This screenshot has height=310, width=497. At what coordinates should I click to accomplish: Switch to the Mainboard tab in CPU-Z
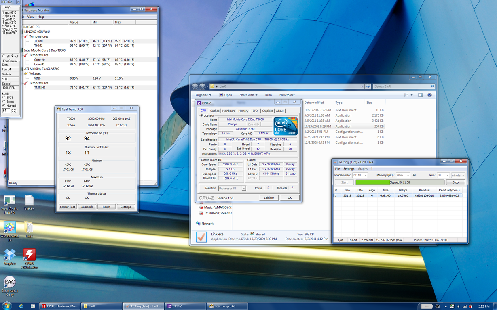pyautogui.click(x=229, y=111)
